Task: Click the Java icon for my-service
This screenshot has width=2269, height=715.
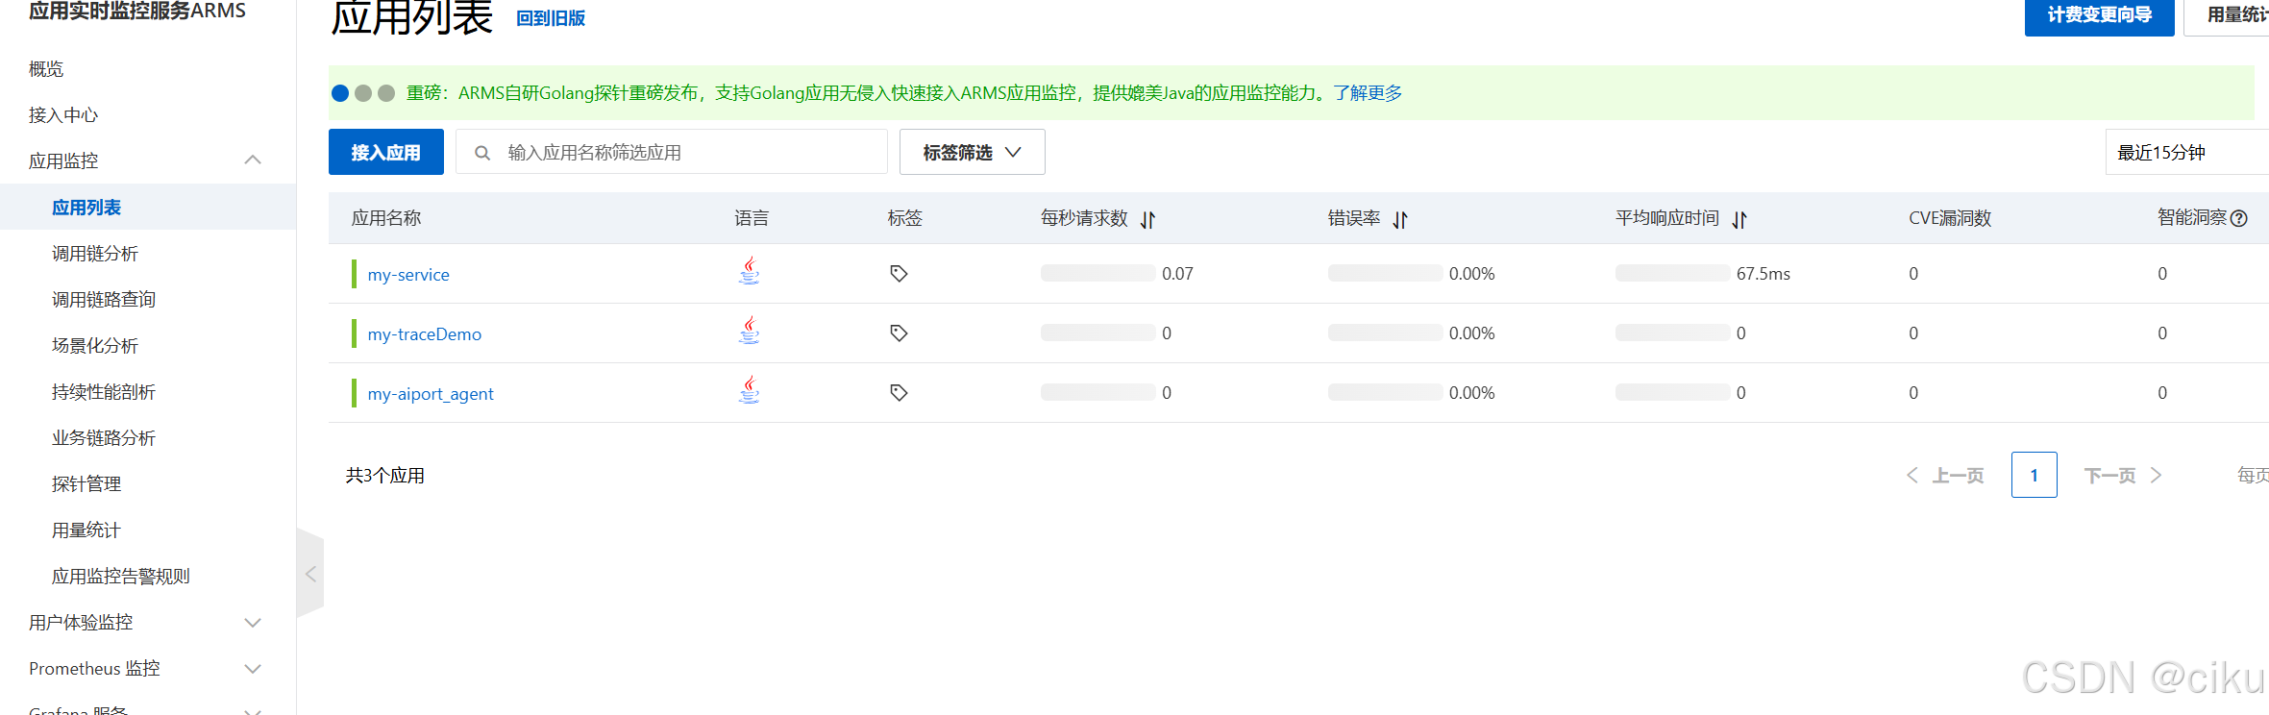Action: point(750,271)
